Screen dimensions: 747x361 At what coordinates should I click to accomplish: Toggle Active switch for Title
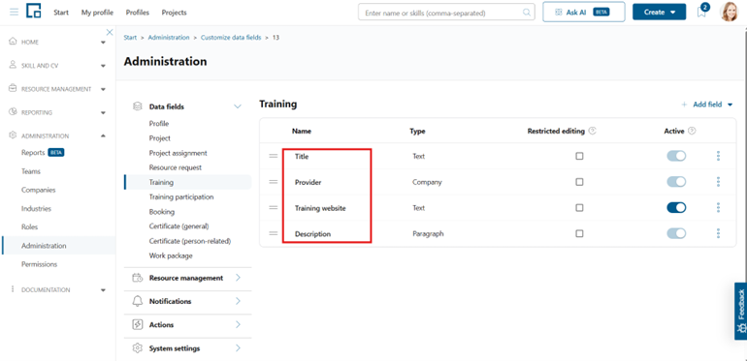676,156
